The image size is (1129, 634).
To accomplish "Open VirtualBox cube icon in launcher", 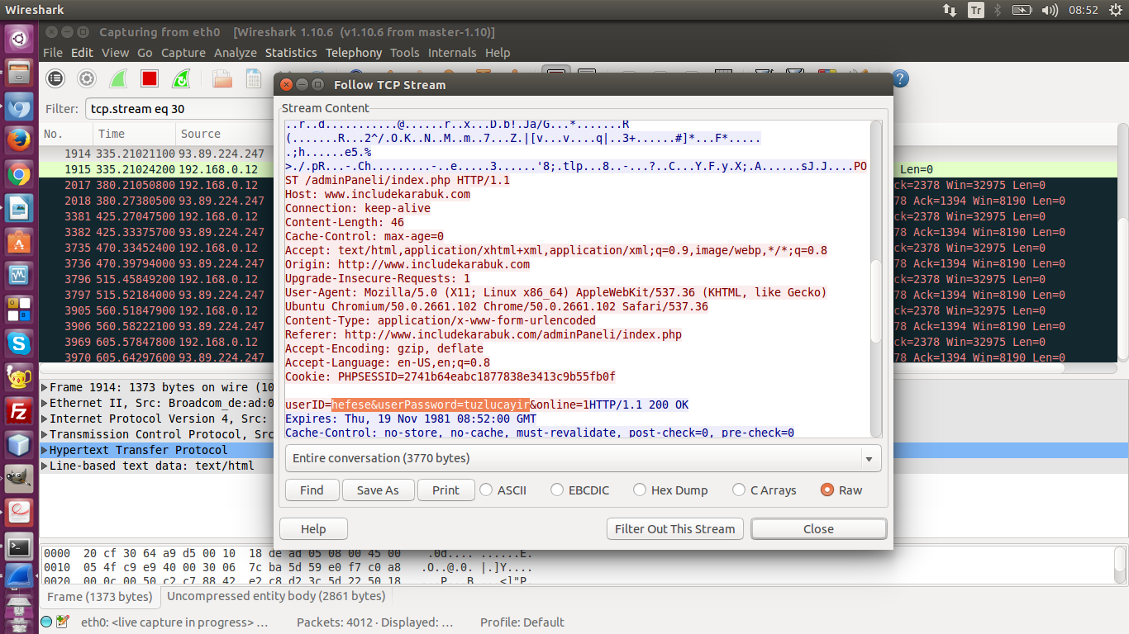I will click(19, 444).
